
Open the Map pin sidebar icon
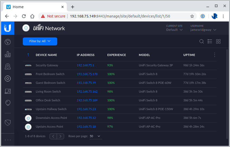pos(8,66)
